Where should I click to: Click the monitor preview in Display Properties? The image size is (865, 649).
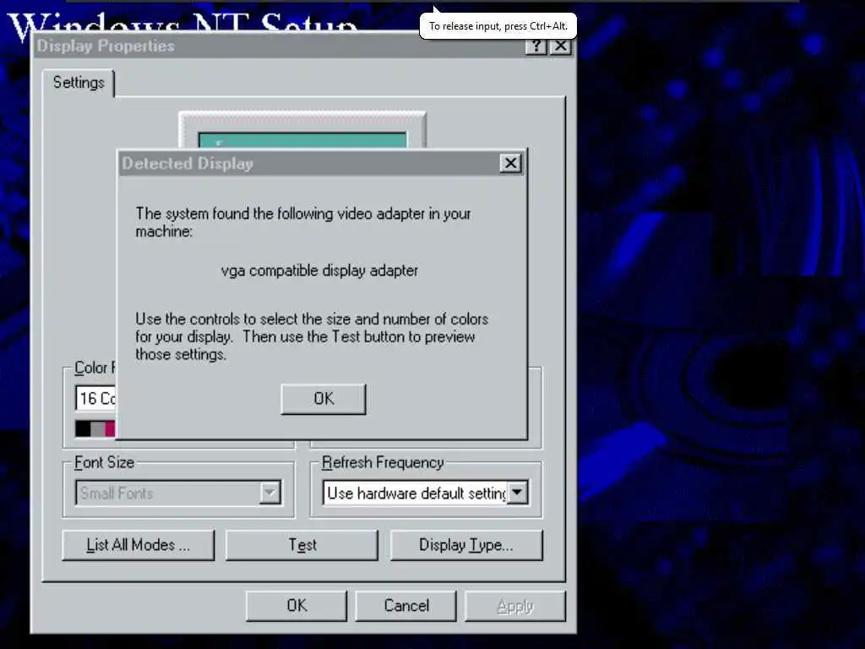coord(302,131)
